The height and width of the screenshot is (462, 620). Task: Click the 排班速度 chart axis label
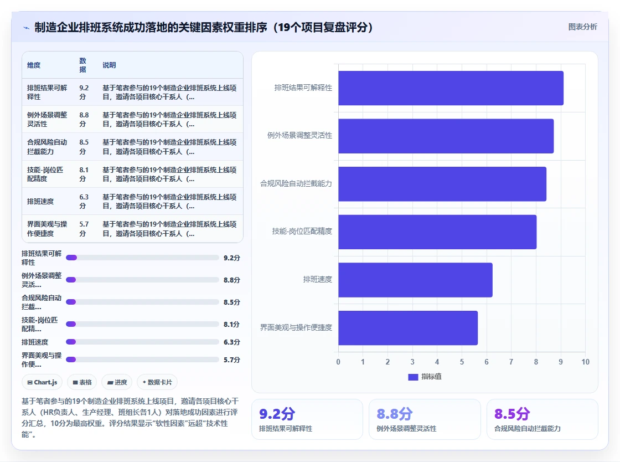click(318, 280)
